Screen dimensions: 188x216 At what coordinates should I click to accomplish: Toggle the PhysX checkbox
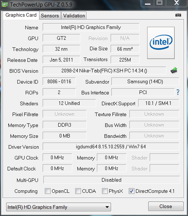(104, 191)
